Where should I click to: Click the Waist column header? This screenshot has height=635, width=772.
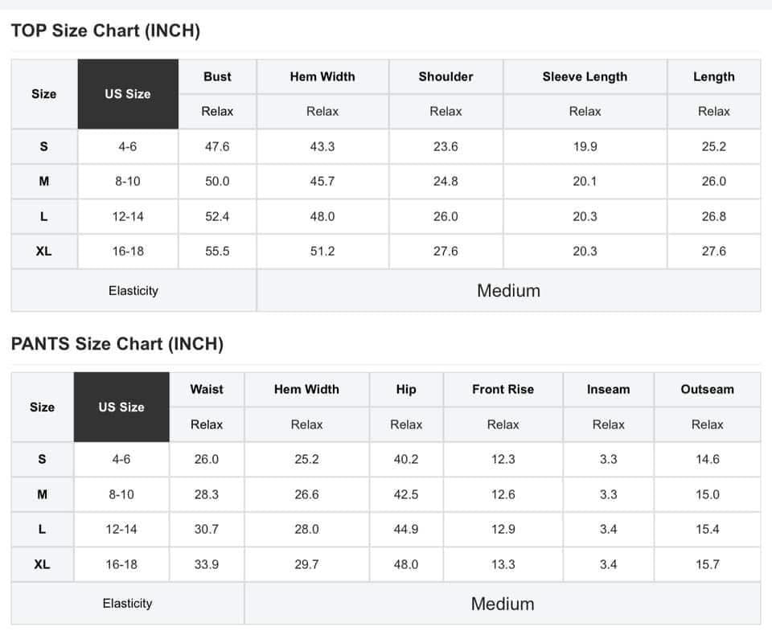[x=207, y=389]
